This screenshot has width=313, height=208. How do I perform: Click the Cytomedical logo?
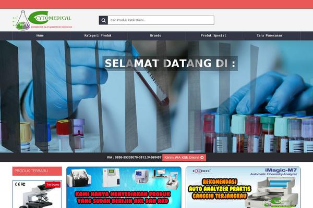[x=42, y=20]
